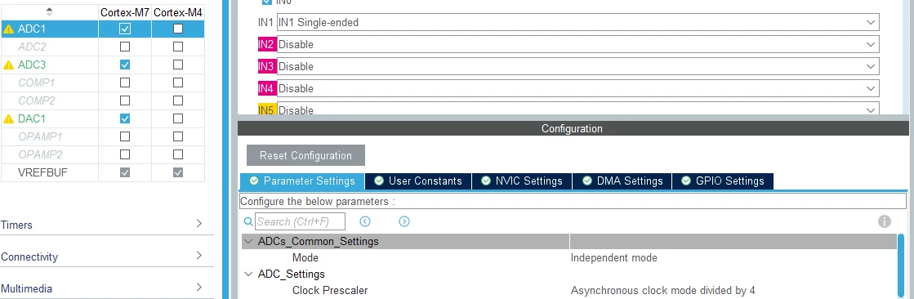Image resolution: width=914 pixels, height=299 pixels.
Task: Collapse the ADCs_Common_Settings group
Action: click(x=248, y=241)
